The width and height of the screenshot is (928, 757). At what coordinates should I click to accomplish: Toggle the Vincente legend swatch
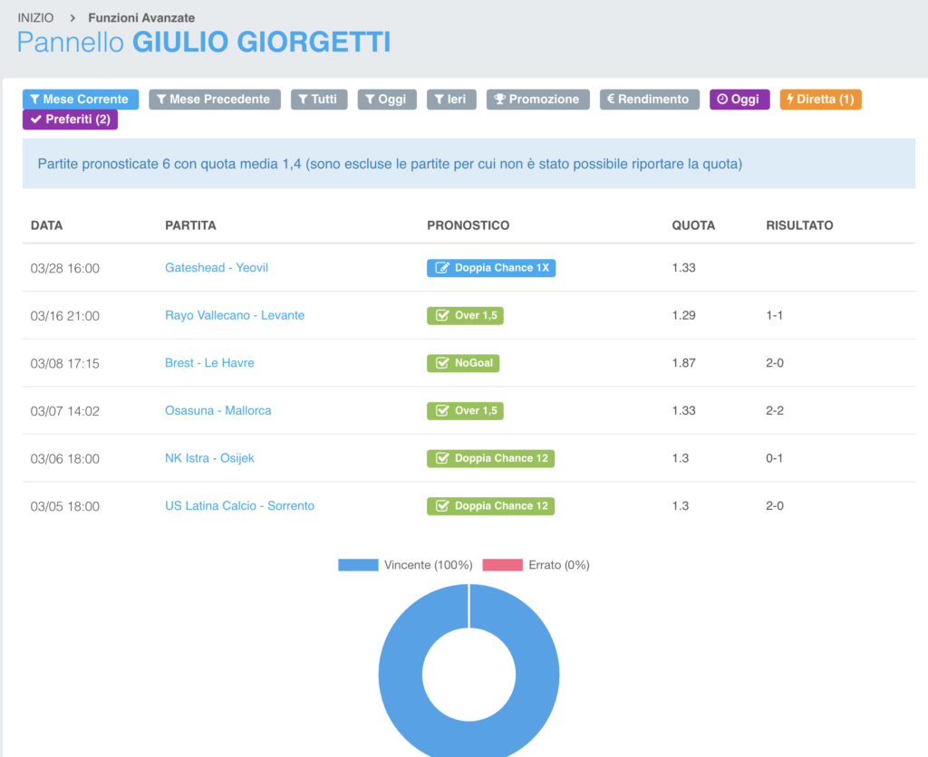point(357,565)
